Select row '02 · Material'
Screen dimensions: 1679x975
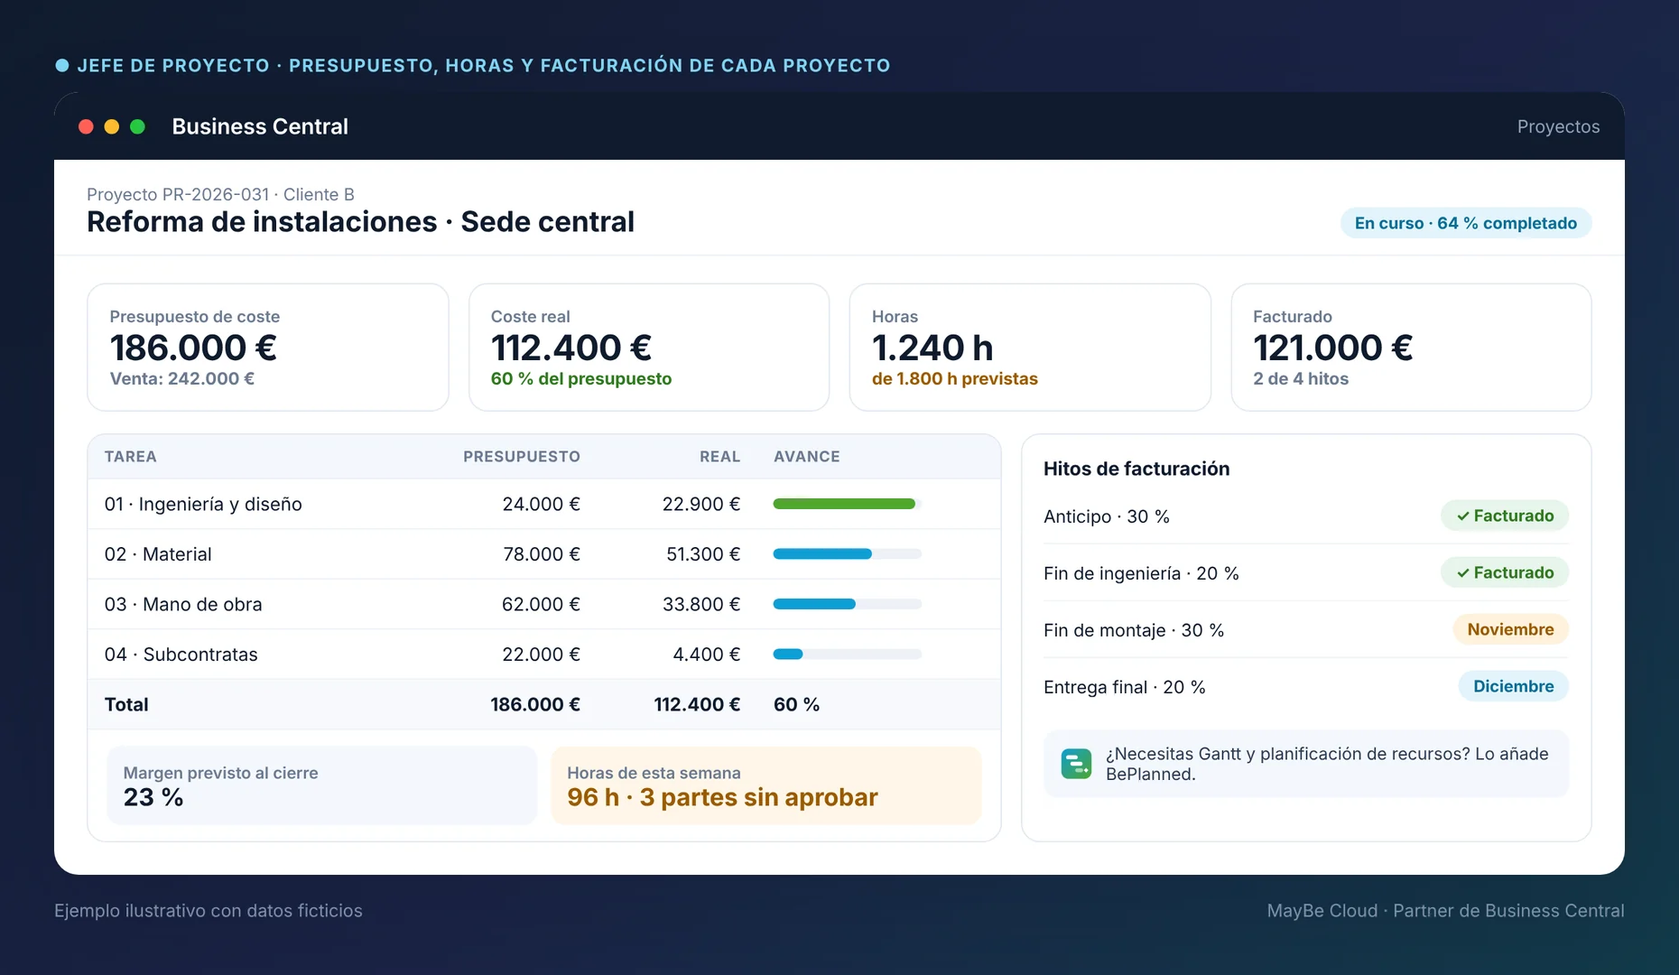pyautogui.click(x=544, y=554)
